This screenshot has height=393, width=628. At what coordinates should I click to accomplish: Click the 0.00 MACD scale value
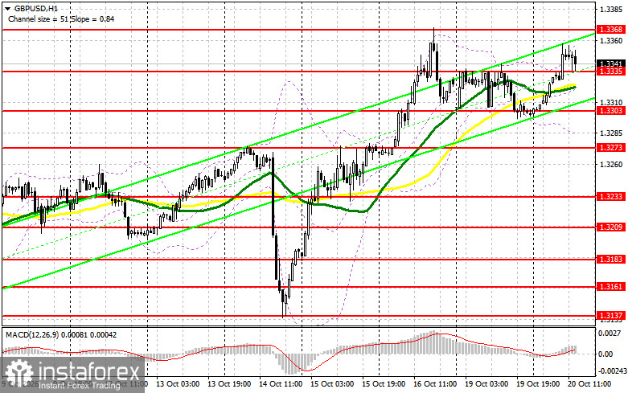[605, 354]
